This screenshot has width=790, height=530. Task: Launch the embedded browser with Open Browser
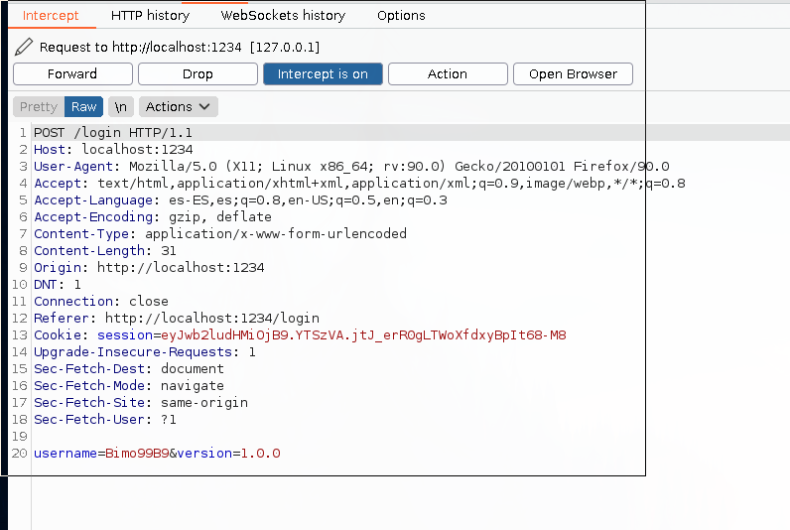tap(573, 74)
